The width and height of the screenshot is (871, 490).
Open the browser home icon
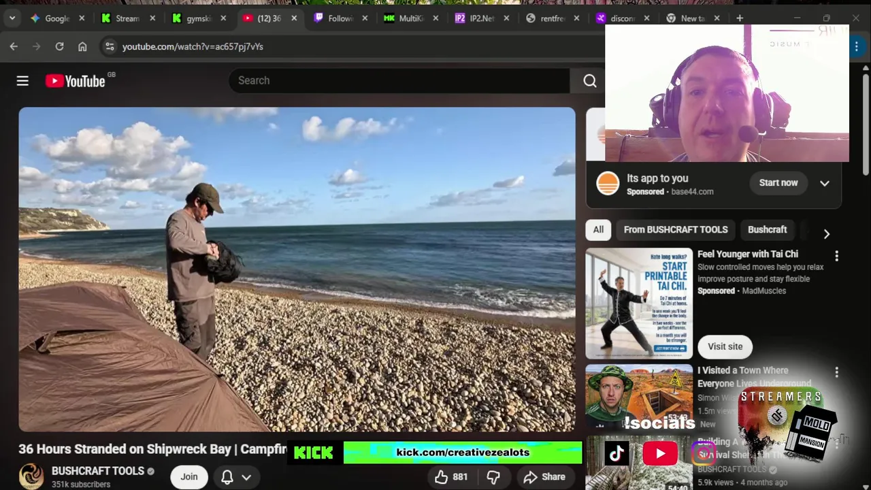(82, 46)
